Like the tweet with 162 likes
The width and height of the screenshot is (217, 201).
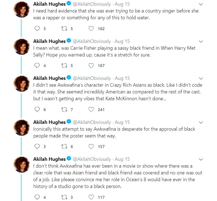91,29
